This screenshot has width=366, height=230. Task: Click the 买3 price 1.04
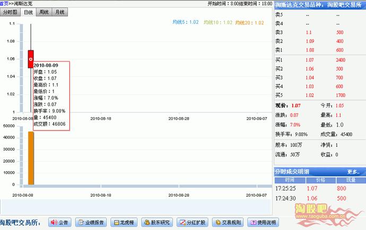coord(310,78)
